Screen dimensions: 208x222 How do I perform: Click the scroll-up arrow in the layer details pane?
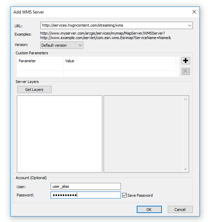[x=186, y=100]
